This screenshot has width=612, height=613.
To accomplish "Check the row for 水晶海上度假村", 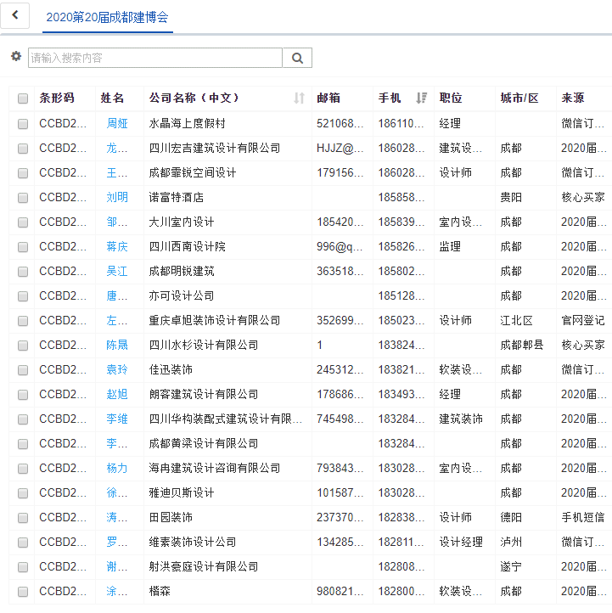I will [x=23, y=124].
